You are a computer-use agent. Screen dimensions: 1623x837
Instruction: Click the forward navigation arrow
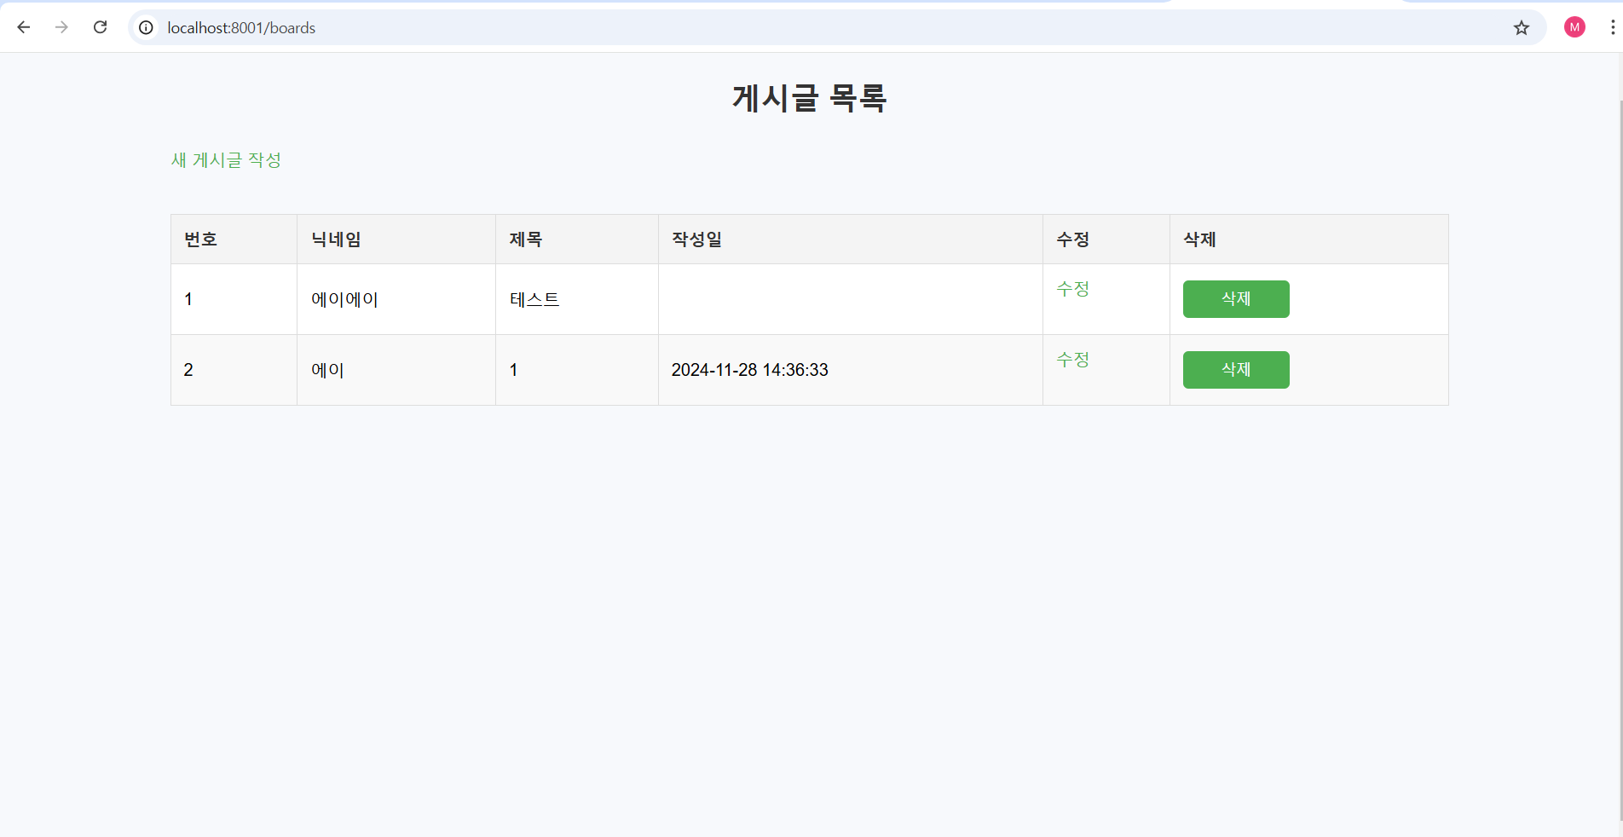[x=61, y=26]
